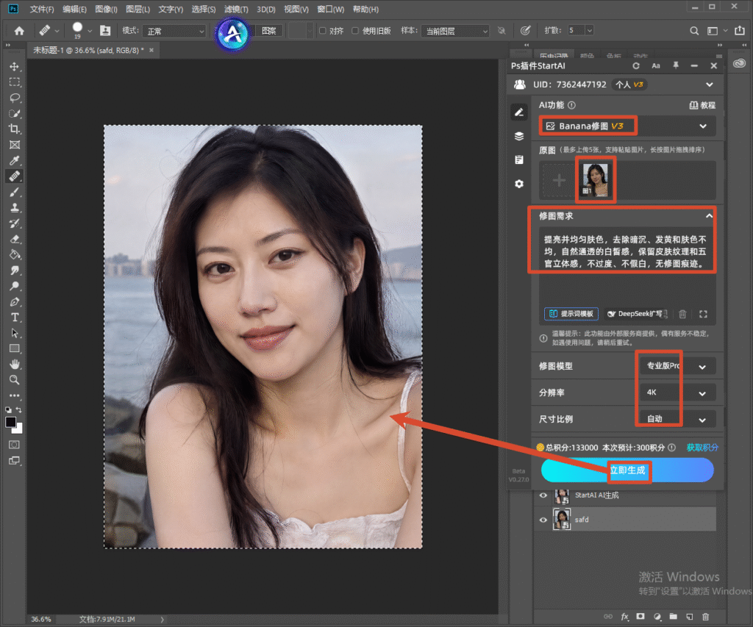Click the Home icon in options bar
Image resolution: width=753 pixels, height=627 pixels.
tap(19, 31)
